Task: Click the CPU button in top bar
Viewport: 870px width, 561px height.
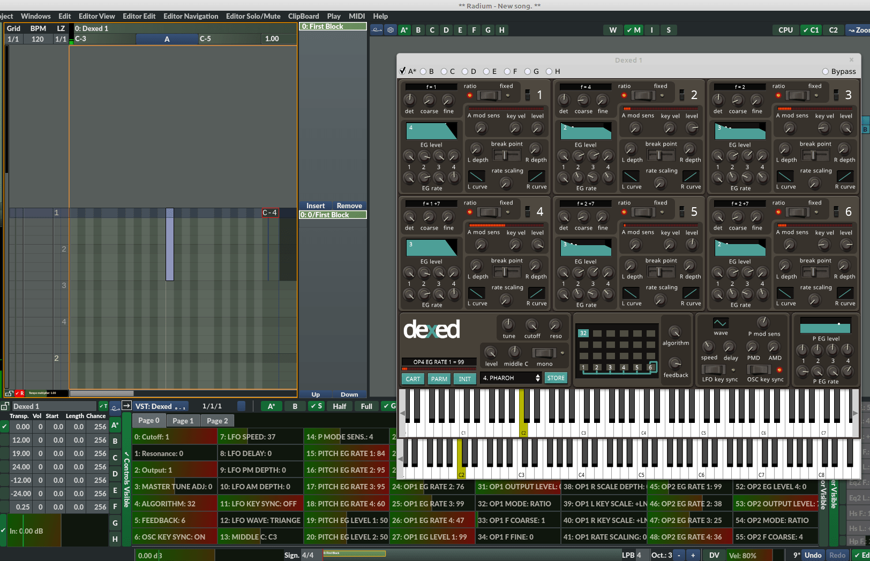Action: (785, 30)
